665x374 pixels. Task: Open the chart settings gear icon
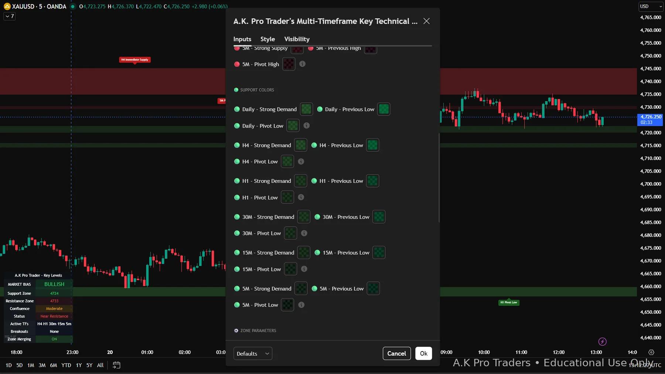(651, 352)
